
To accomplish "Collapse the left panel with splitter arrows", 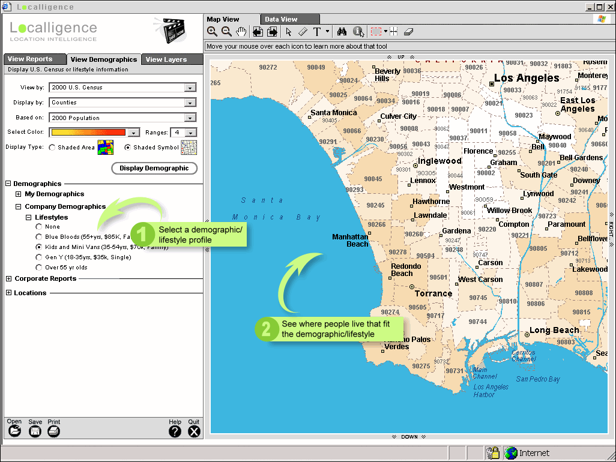I will pos(207,221).
